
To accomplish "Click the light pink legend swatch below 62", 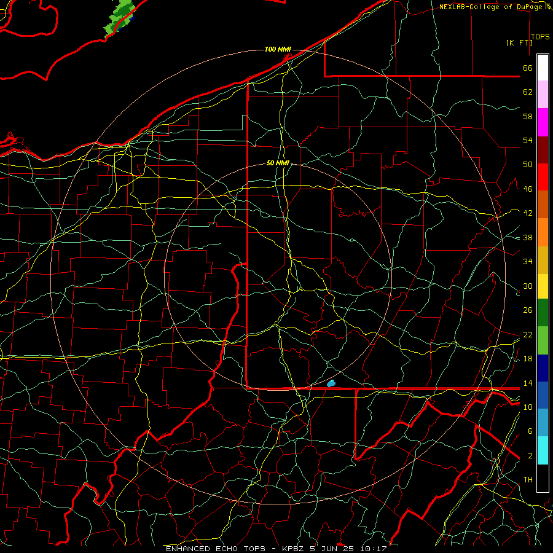I will 543,94.
